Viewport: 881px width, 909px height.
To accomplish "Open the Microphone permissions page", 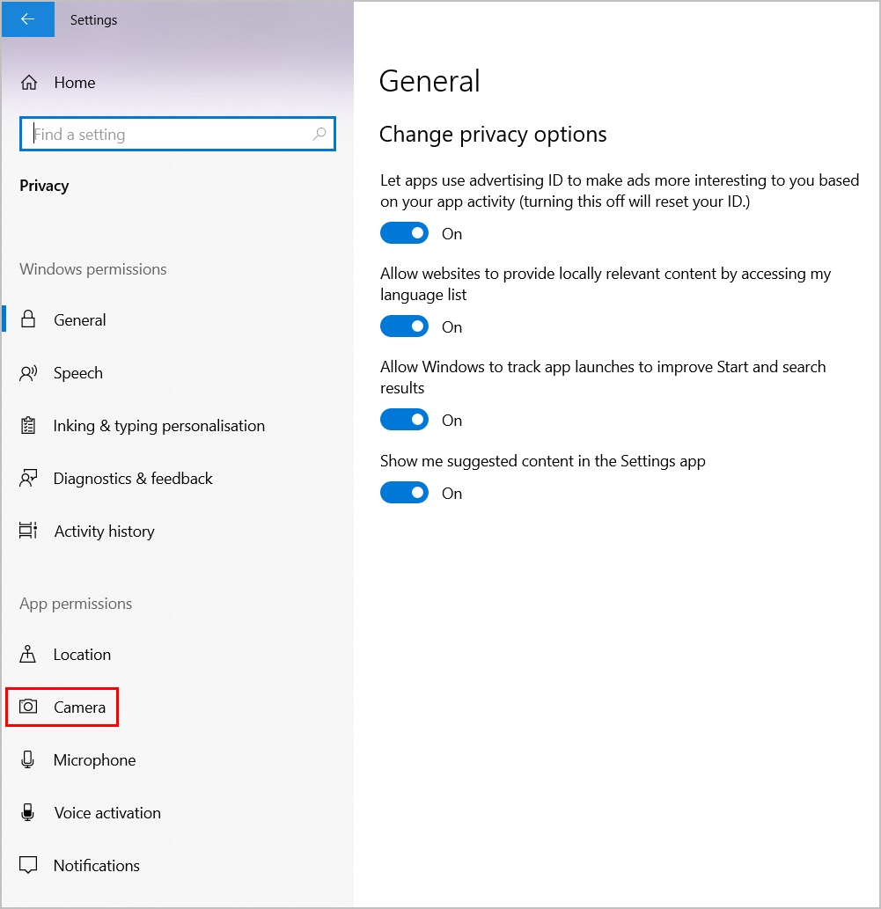I will pyautogui.click(x=95, y=760).
